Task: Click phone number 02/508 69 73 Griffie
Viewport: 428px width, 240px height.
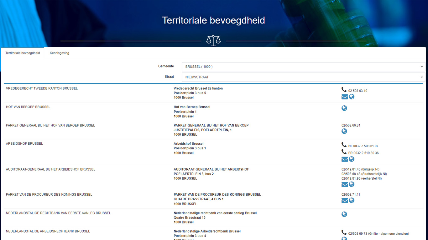Action: (378, 233)
